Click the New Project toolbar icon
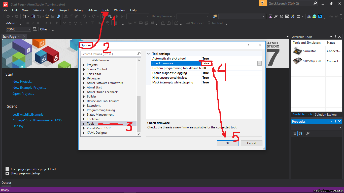344x193 pixels. coord(24,16)
